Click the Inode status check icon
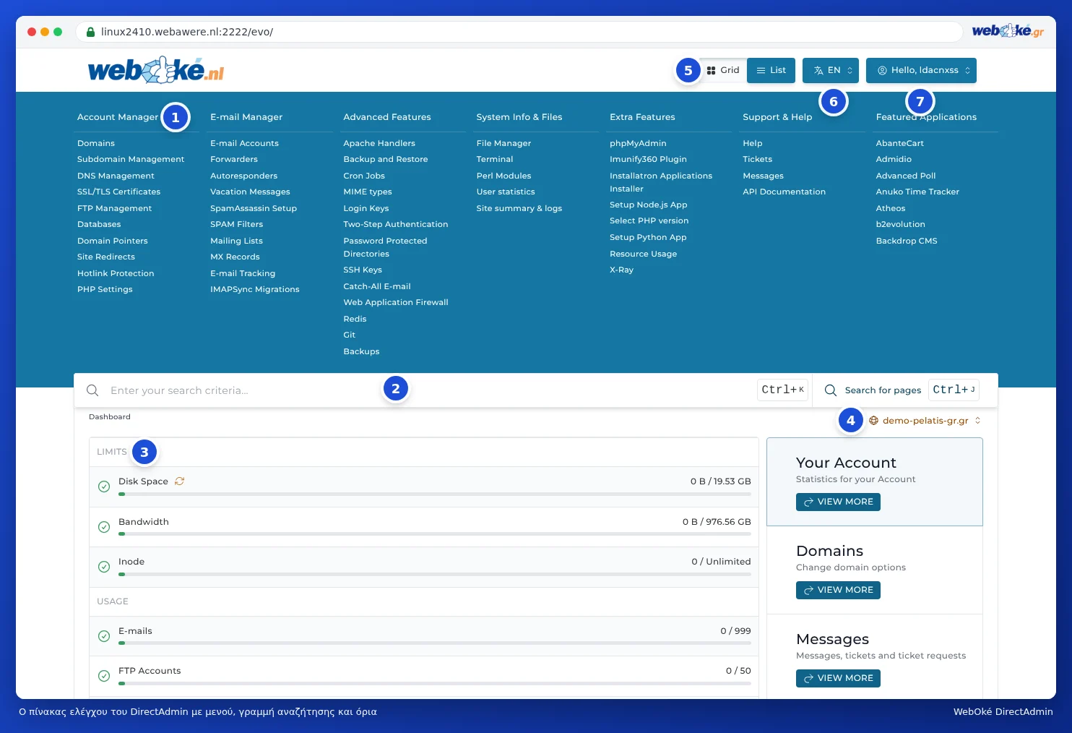This screenshot has height=733, width=1072. coord(104,567)
